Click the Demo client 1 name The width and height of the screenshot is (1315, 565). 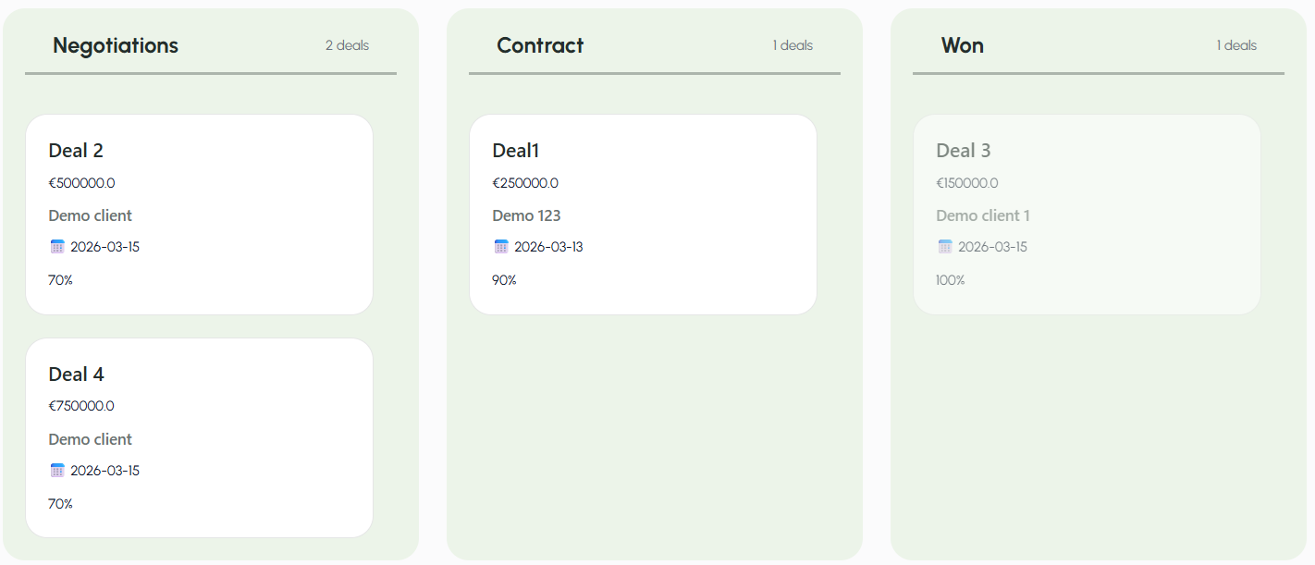(x=982, y=215)
